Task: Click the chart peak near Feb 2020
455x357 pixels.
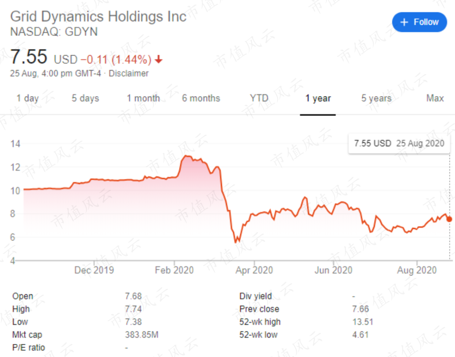Action: tap(186, 156)
